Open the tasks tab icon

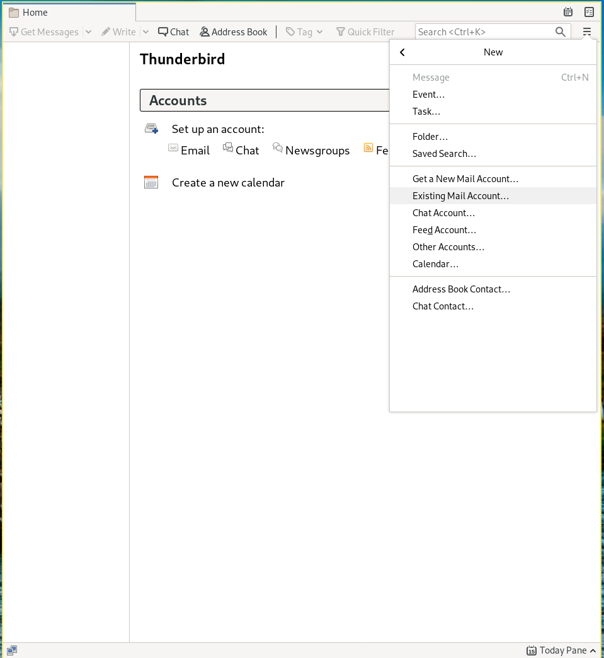[x=589, y=12]
